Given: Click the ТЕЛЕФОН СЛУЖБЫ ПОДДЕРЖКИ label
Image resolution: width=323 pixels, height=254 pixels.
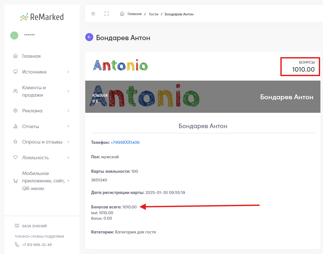Looking at the screenshot, I should coord(39,236).
